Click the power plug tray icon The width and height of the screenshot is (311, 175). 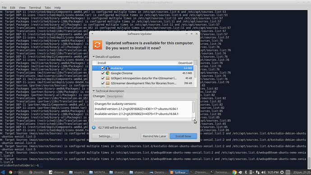tap(240, 172)
